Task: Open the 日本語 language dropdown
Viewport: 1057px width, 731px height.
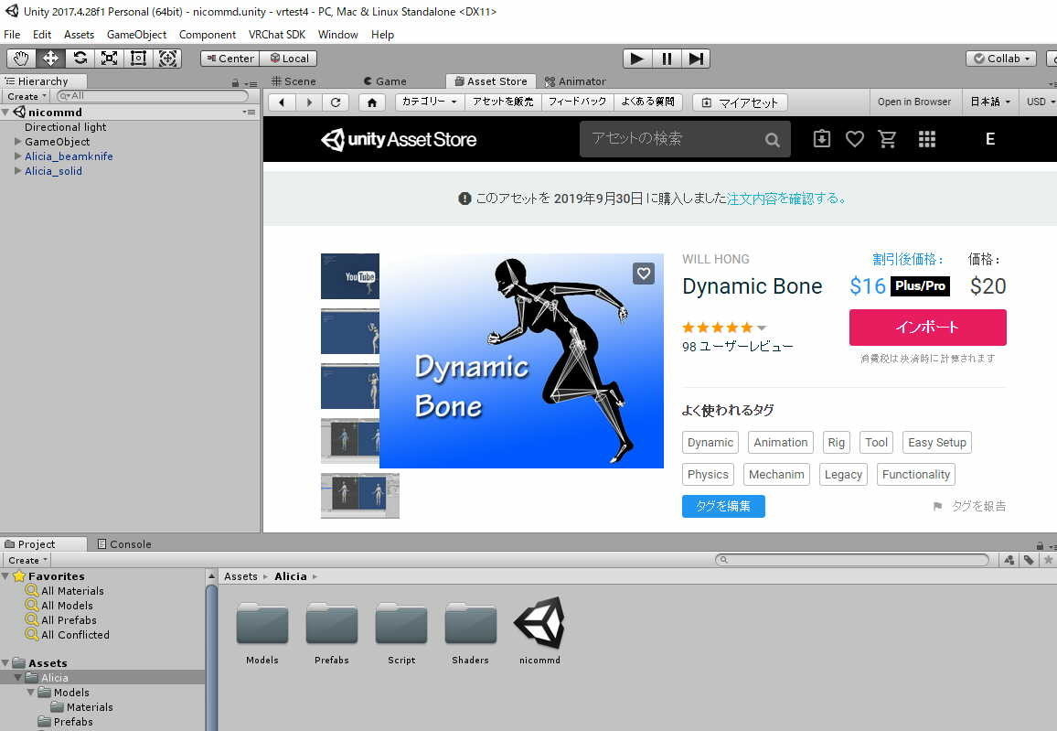Action: pos(990,102)
